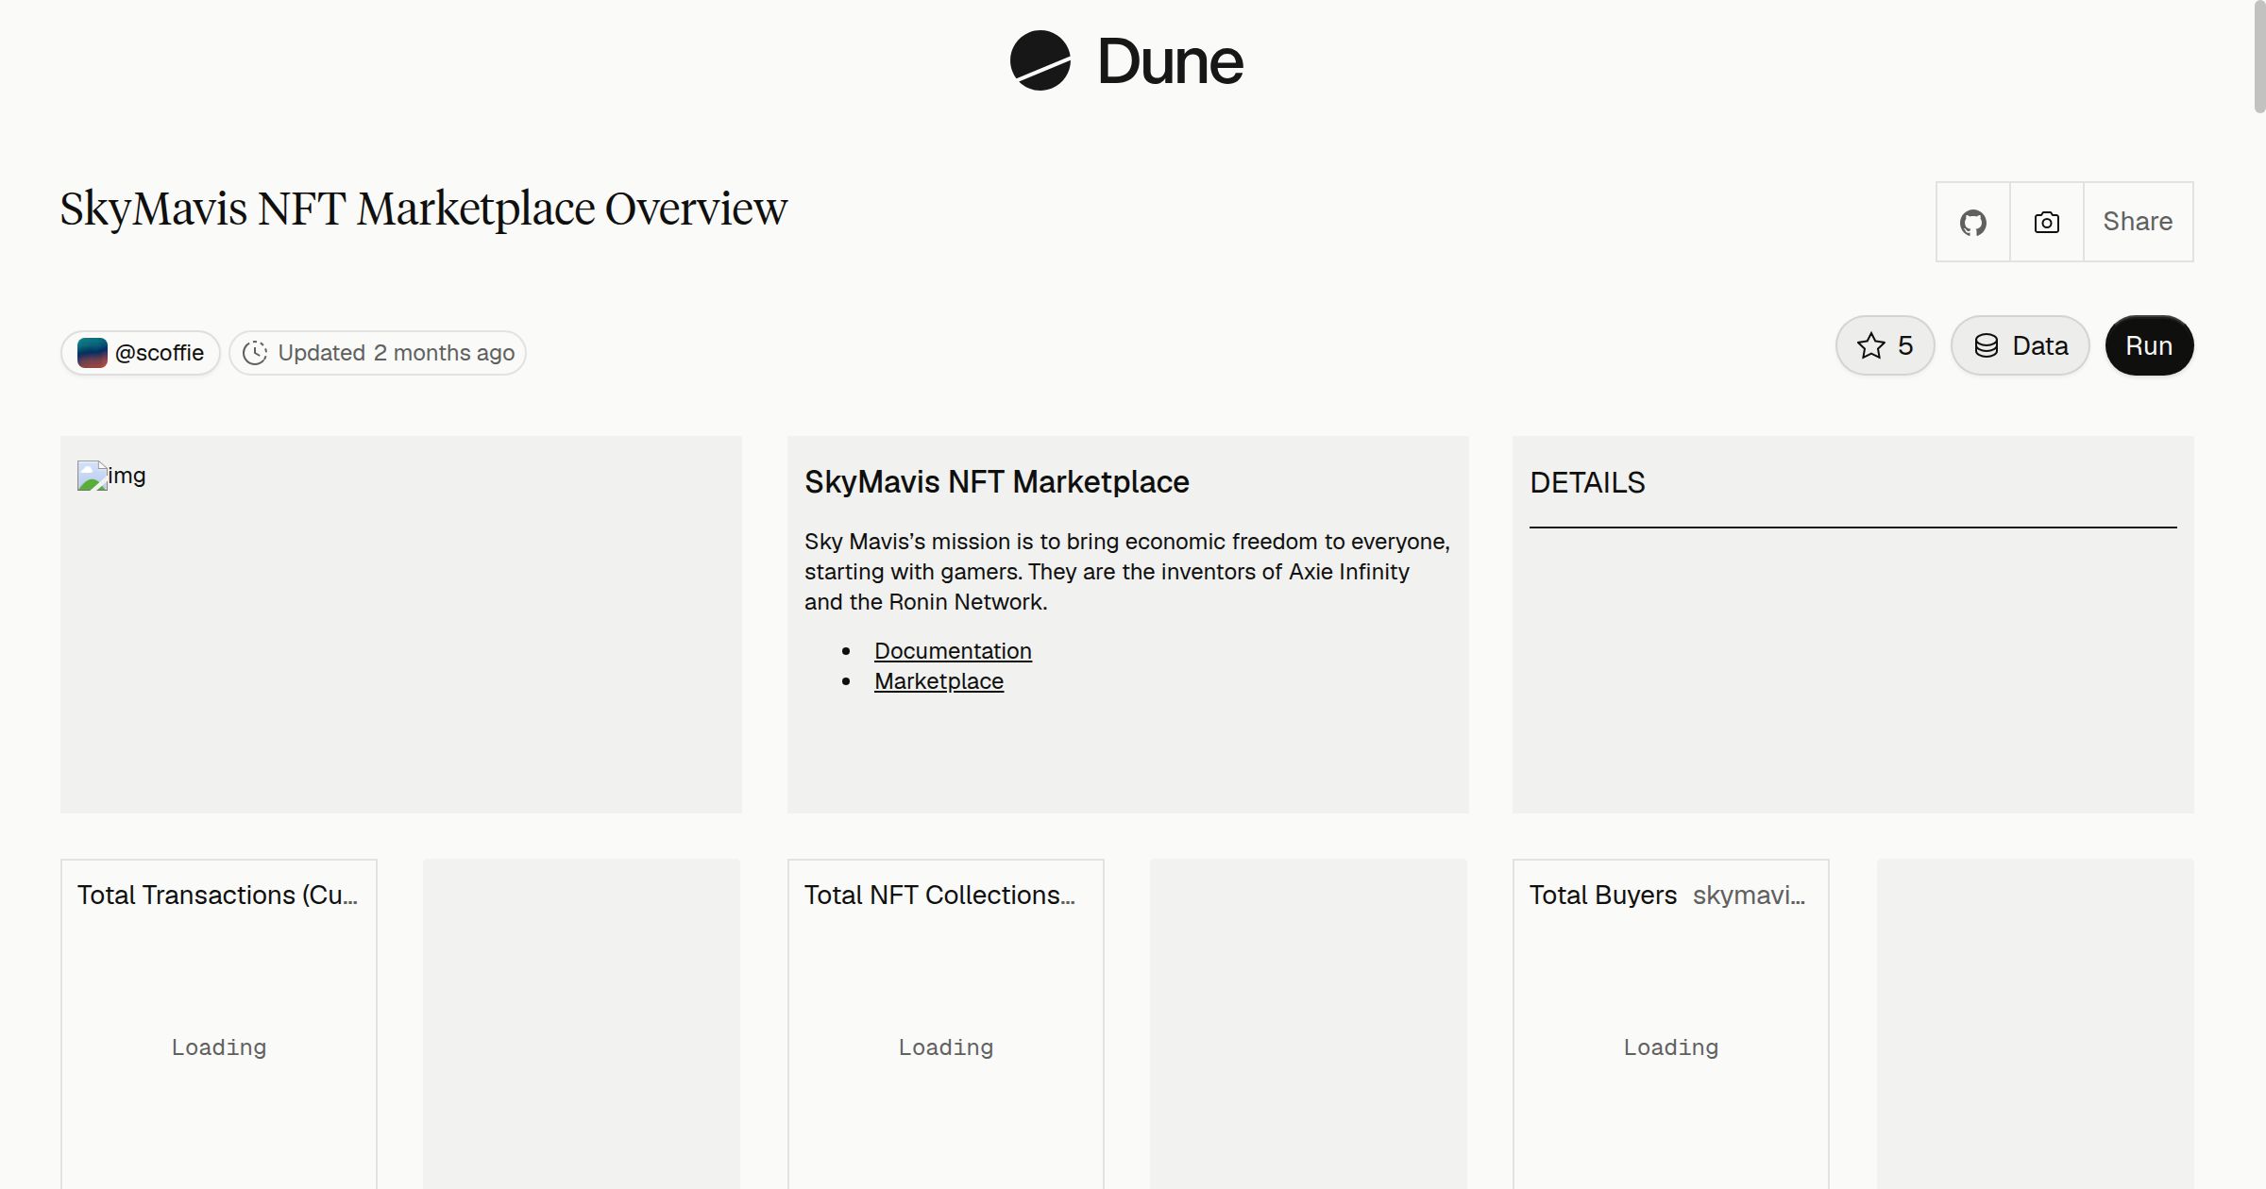Click the skymavi… query label
Image resolution: width=2266 pixels, height=1189 pixels.
tap(1749, 896)
